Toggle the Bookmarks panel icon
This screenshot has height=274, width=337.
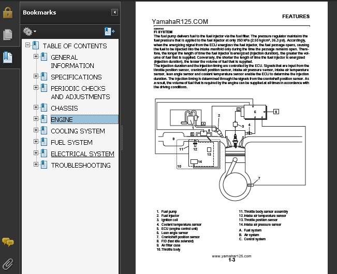pyautogui.click(x=8, y=58)
